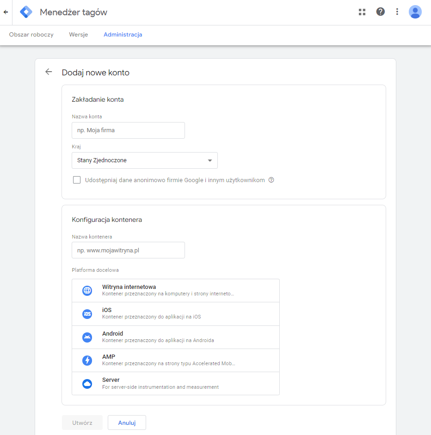Click the data sharing help info icon
The image size is (431, 435).
pyautogui.click(x=271, y=180)
